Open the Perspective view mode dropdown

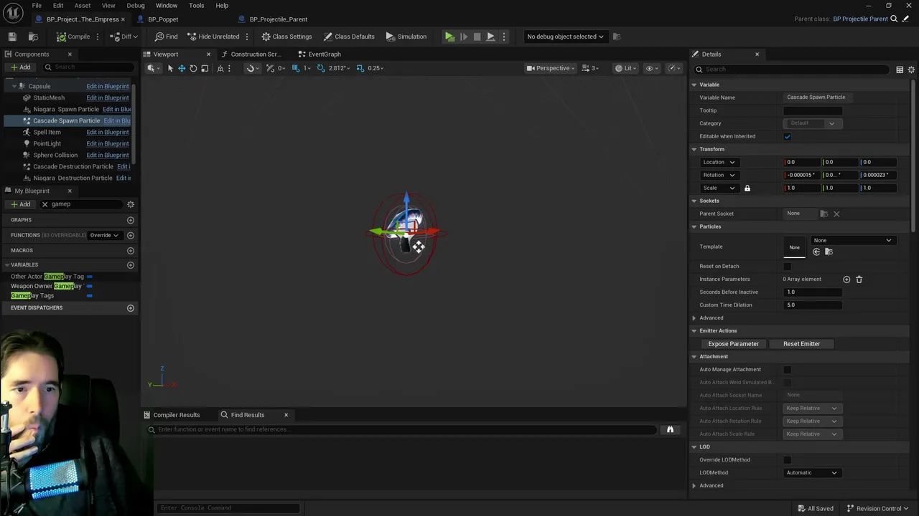[551, 68]
